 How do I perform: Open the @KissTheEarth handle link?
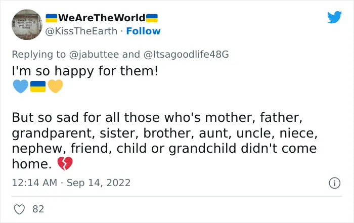[81, 31]
